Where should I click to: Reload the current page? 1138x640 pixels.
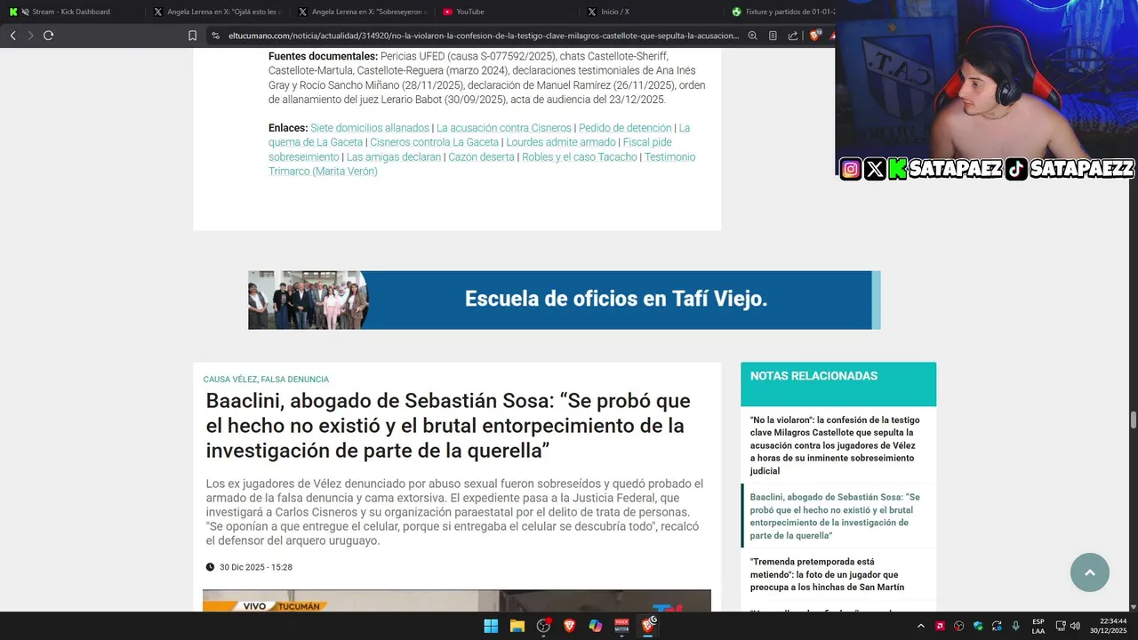coord(48,36)
